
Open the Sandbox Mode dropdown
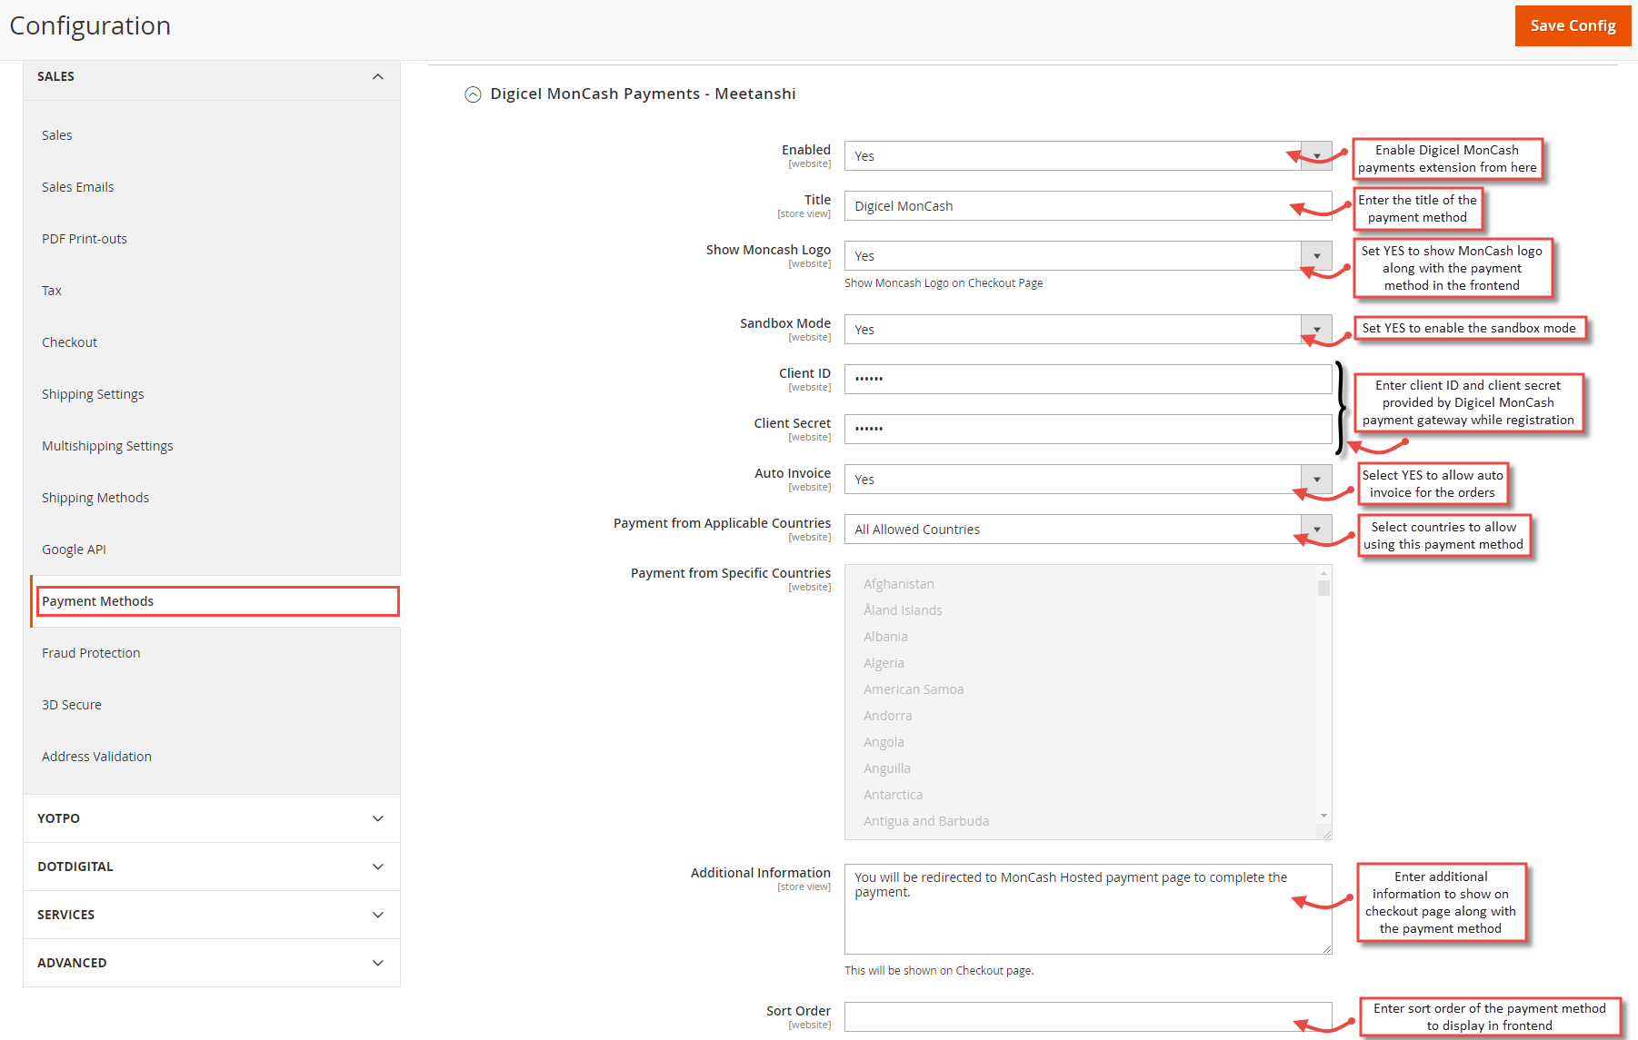pos(1088,330)
